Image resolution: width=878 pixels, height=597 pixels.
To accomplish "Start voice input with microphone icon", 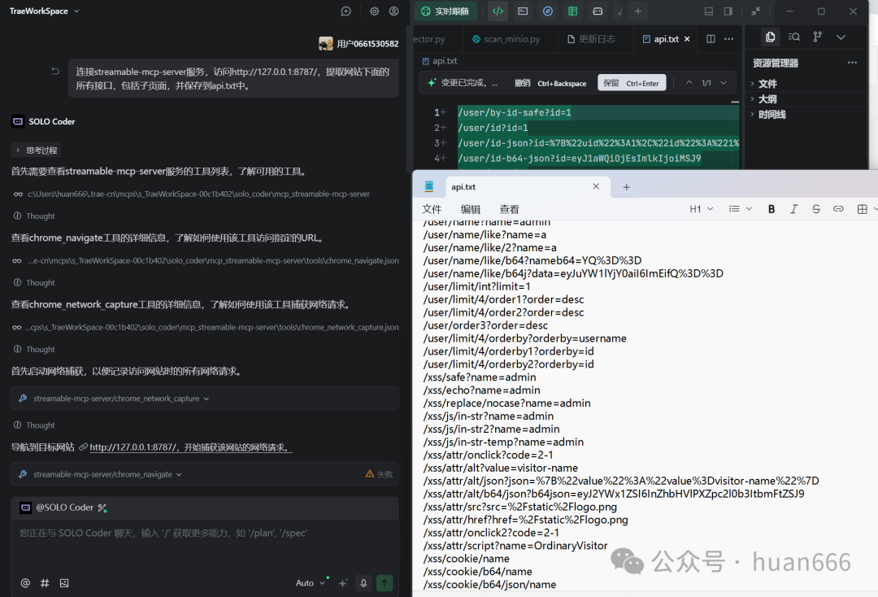I will tap(363, 583).
